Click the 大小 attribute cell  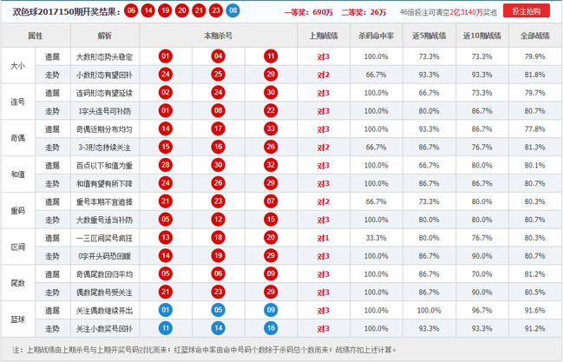coord(18,66)
